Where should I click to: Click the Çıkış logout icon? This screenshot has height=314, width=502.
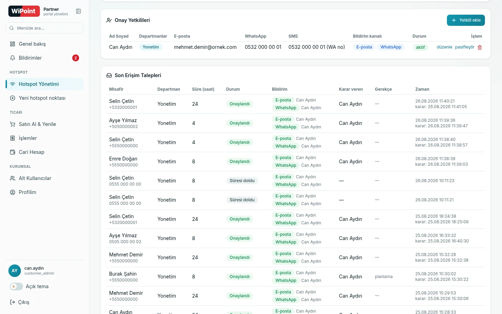click(13, 302)
